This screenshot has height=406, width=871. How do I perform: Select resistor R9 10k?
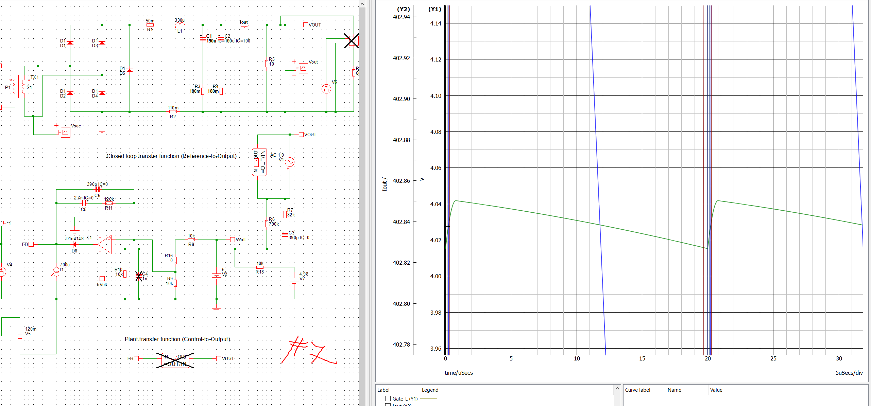pyautogui.click(x=175, y=283)
